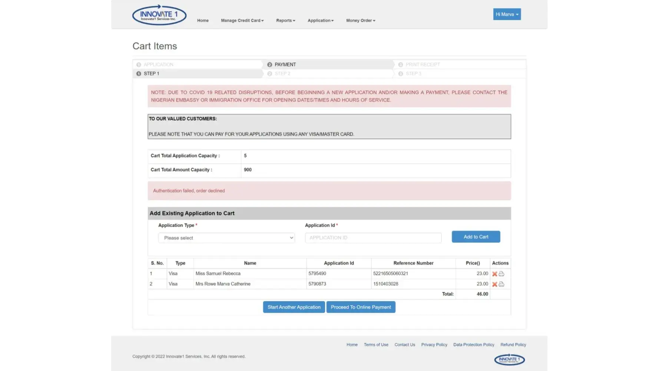Open the Refund Policy footer link
The image size is (659, 371).
click(x=513, y=345)
